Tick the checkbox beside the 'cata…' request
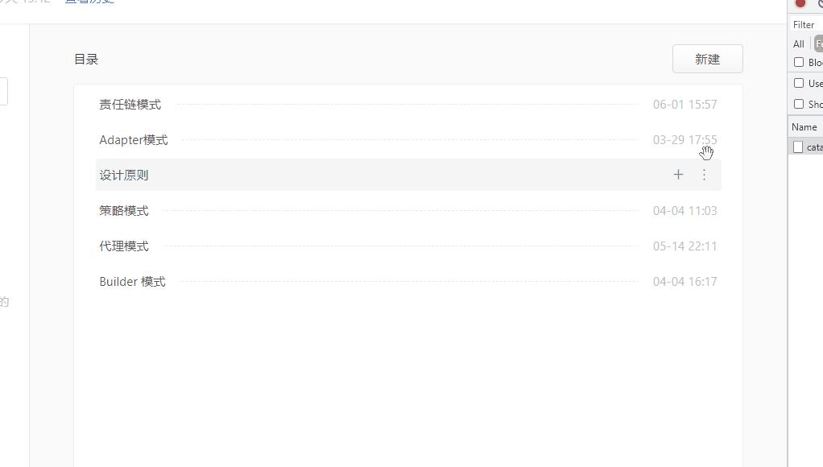The image size is (823, 467). tap(798, 147)
